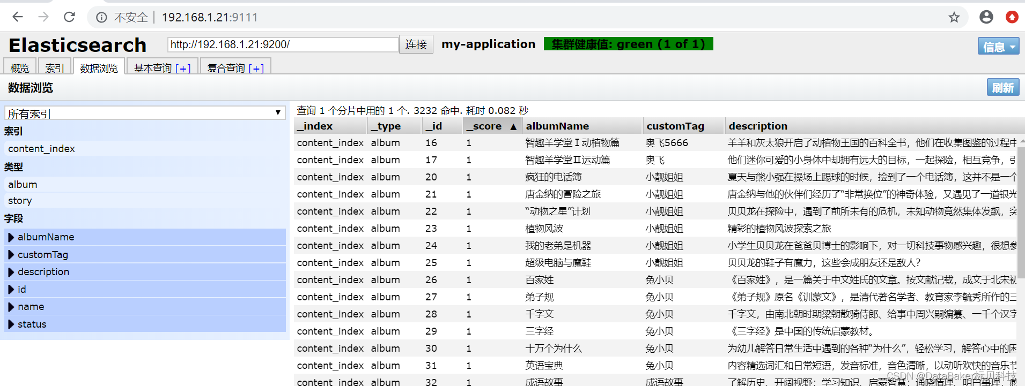1025x386 pixels.
Task: Click the description cell 精彩的植物风波探索之旅
Action: [779, 229]
